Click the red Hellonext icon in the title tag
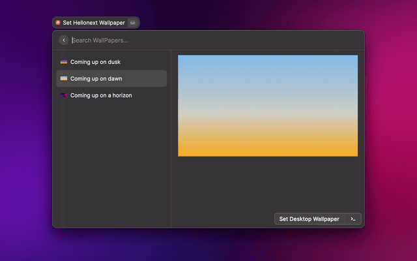The height and width of the screenshot is (261, 417). [58, 22]
